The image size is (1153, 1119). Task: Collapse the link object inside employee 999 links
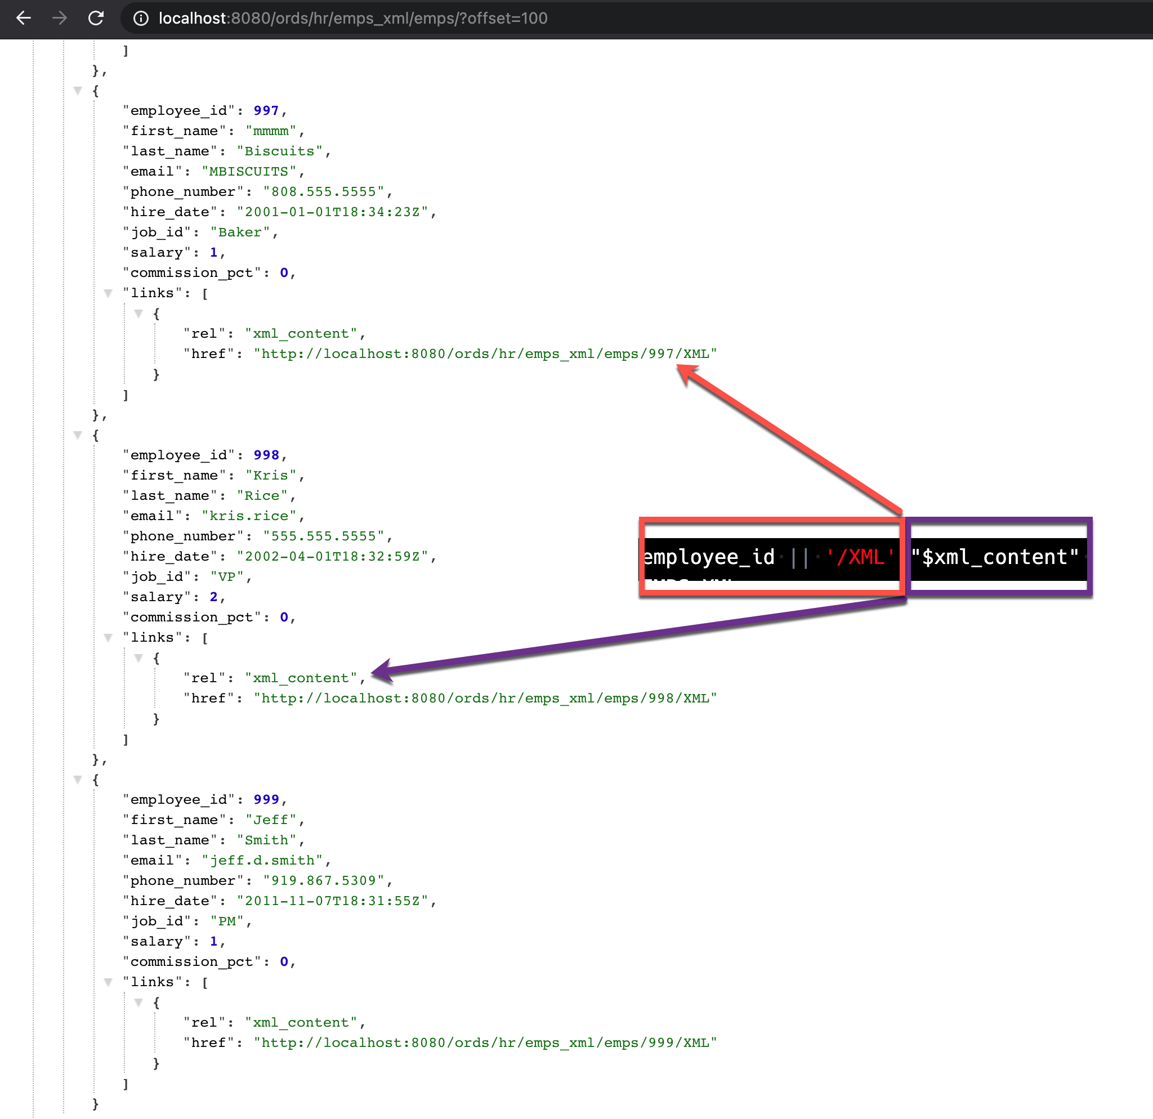click(x=139, y=1002)
